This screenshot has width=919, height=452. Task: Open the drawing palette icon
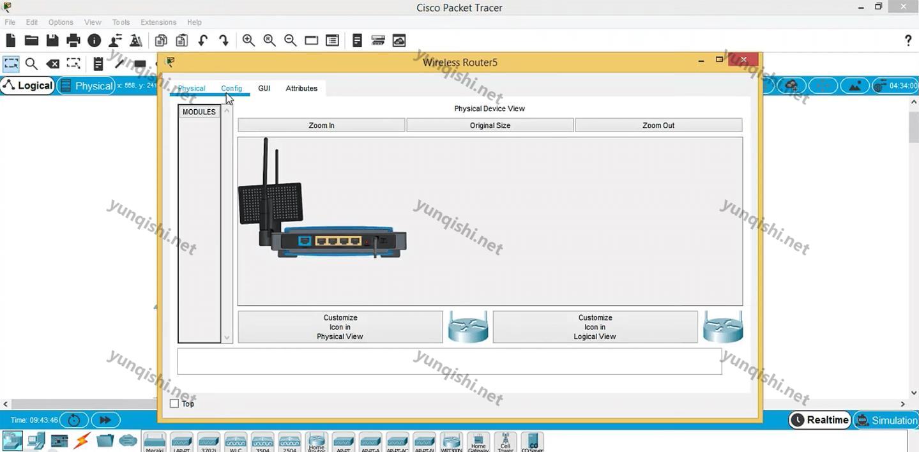[x=311, y=40]
